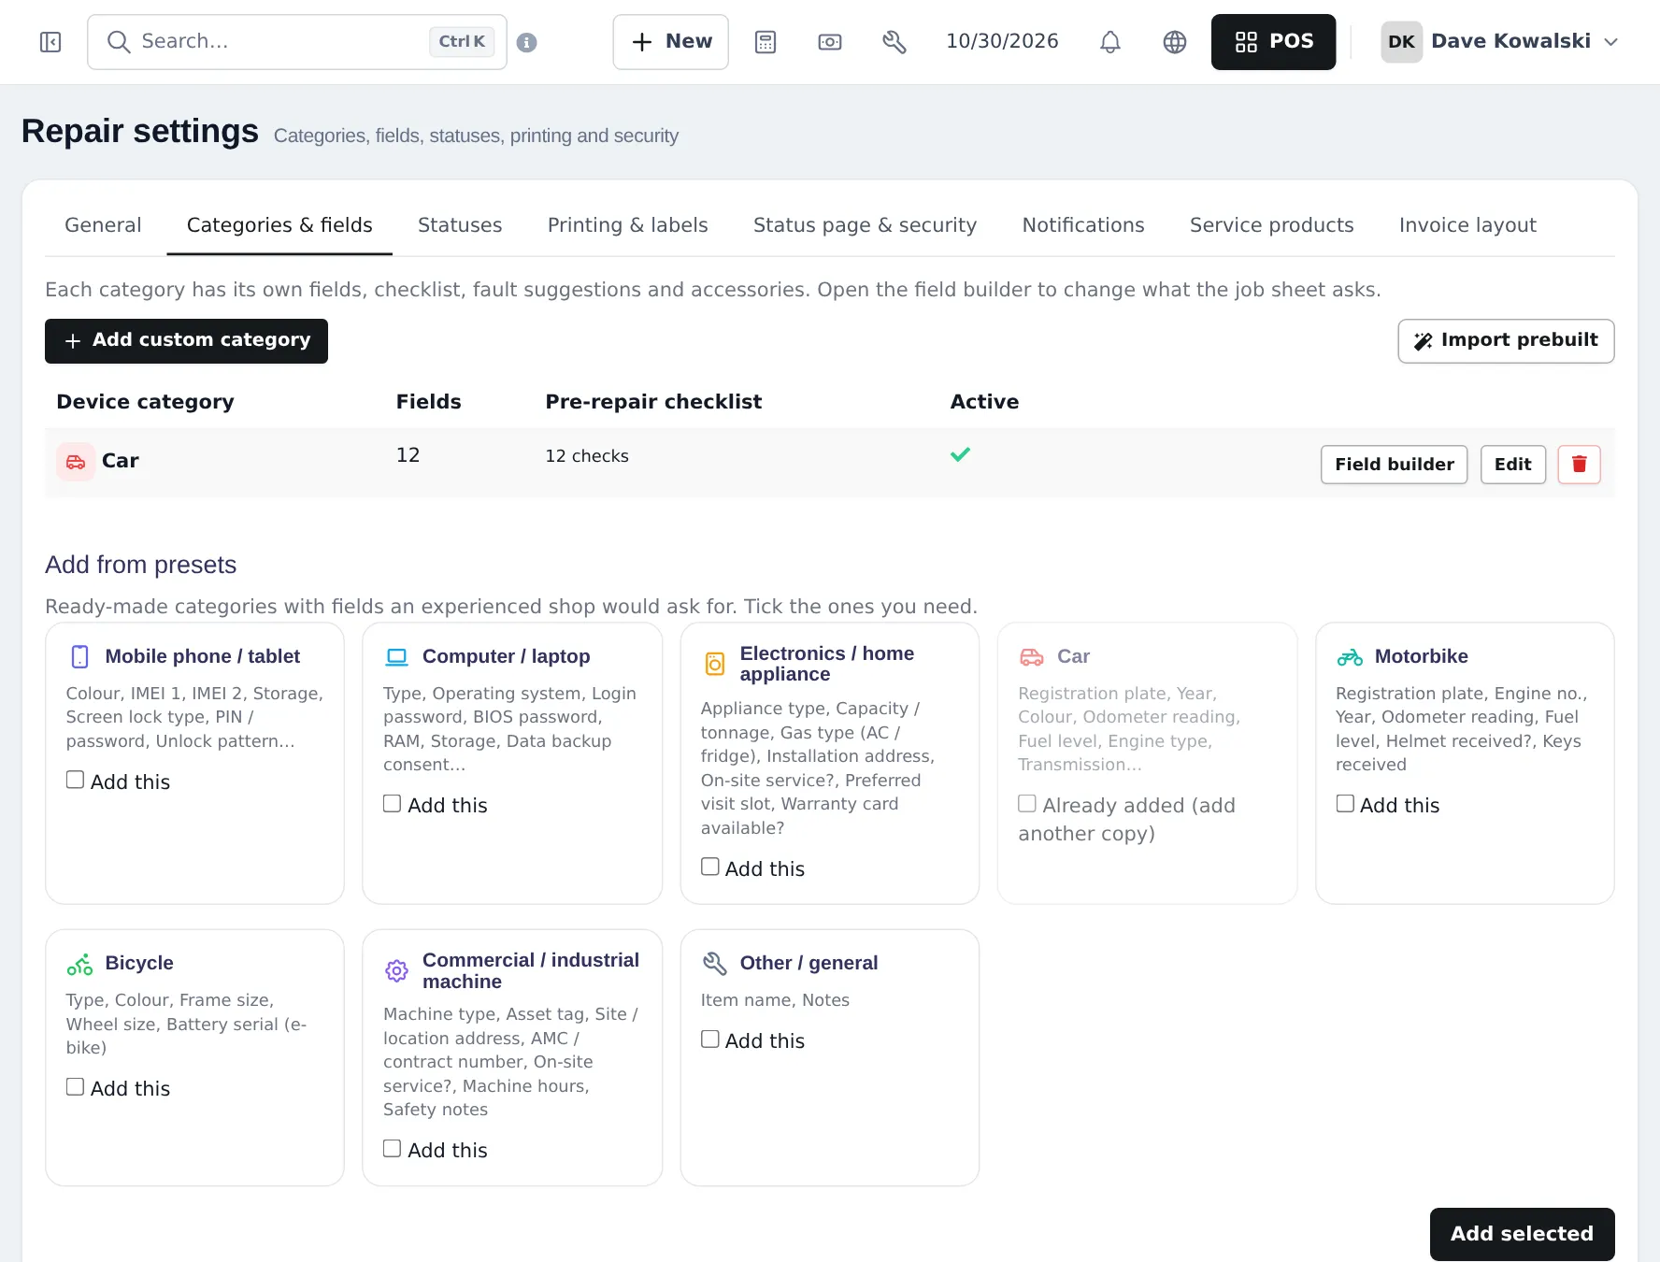Click the Ctrl K shortcut badge

(462, 42)
